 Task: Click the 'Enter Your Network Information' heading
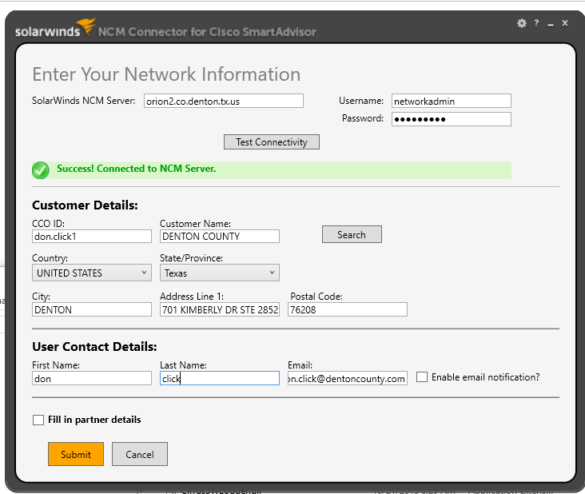pos(166,74)
